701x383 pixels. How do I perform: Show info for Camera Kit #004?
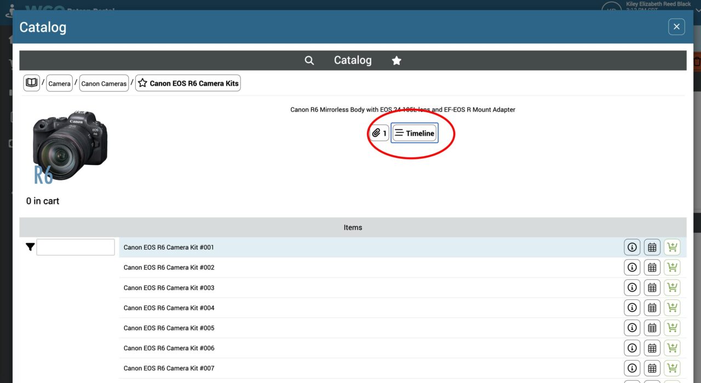pyautogui.click(x=632, y=308)
